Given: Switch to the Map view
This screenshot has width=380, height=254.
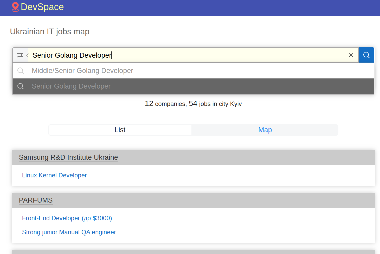Looking at the screenshot, I should point(265,130).
